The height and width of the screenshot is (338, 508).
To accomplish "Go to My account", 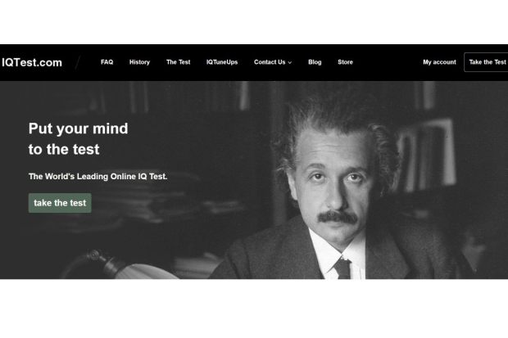I will click(439, 62).
